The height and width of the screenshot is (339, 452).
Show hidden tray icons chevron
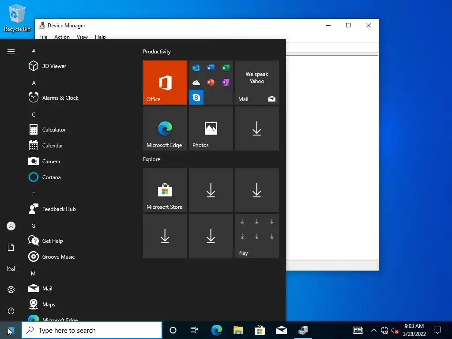point(373,330)
